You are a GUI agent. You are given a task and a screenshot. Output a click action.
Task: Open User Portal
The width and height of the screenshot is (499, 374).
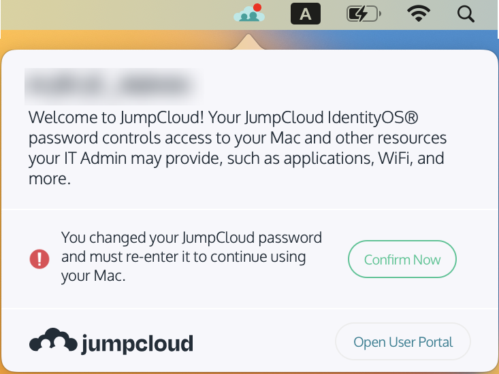(403, 343)
